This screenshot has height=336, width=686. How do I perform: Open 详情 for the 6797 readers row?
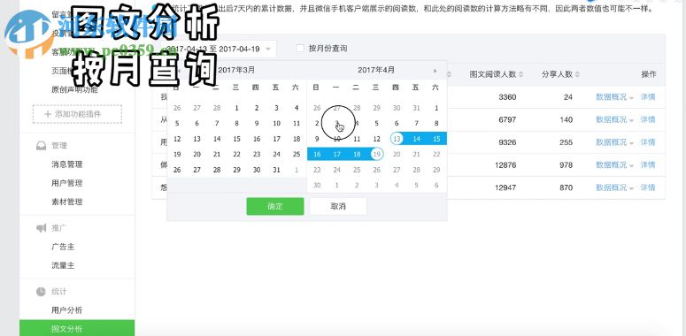tap(648, 119)
